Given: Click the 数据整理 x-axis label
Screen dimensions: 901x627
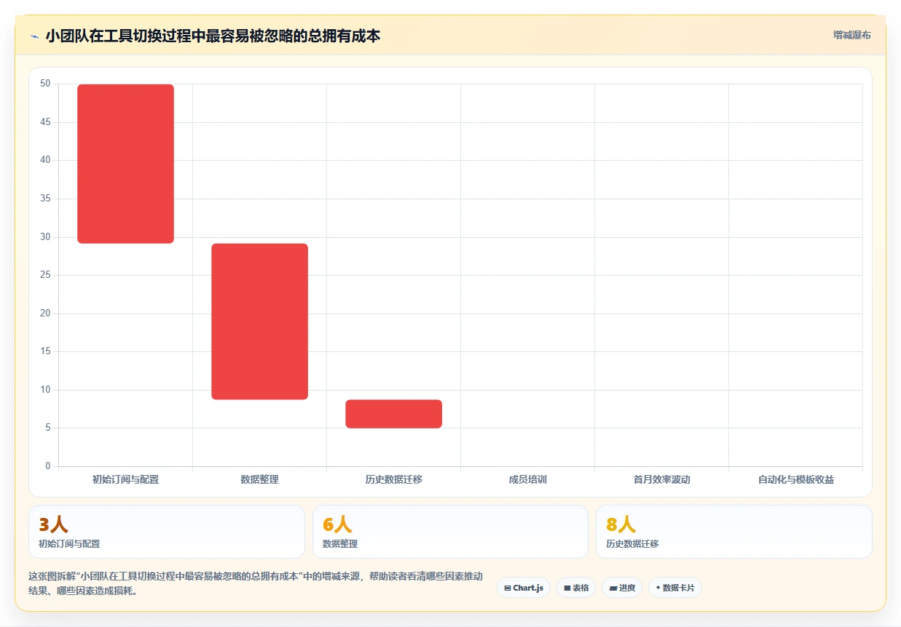Looking at the screenshot, I should (260, 479).
